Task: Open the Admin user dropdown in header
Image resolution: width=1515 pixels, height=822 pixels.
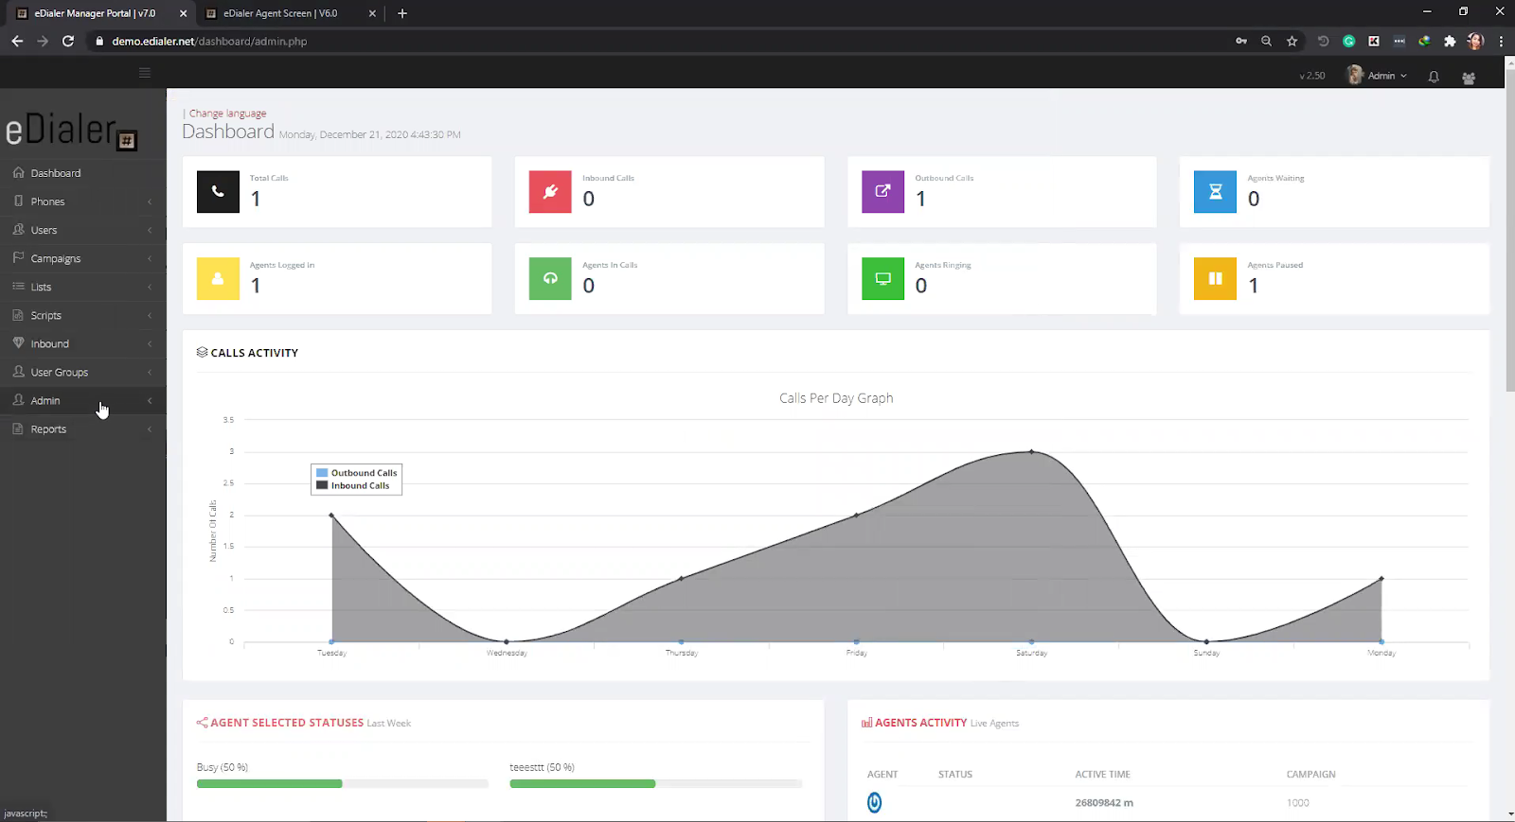Action: tap(1380, 76)
